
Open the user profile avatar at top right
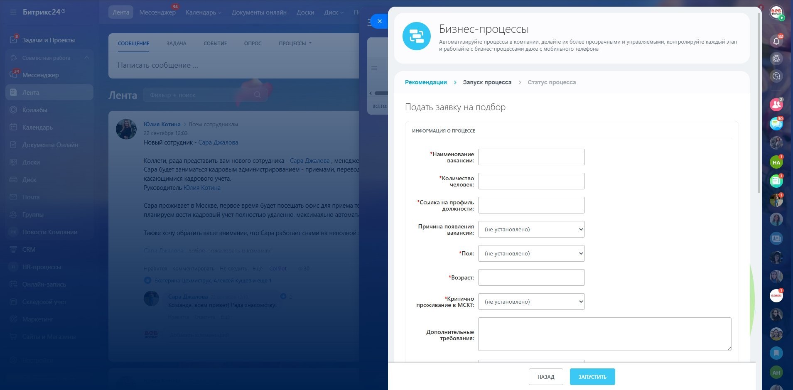point(776,12)
